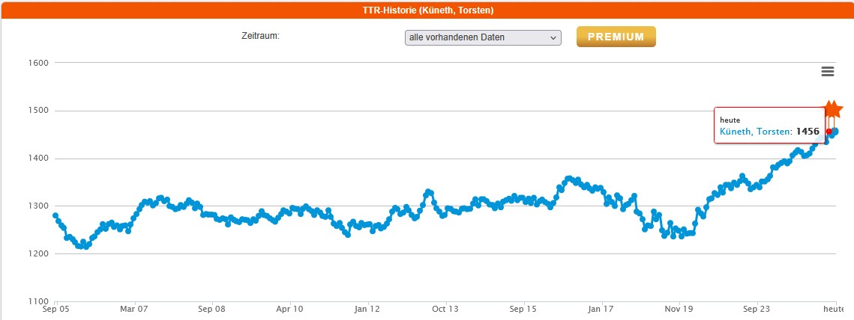This screenshot has height=320, width=854.
Task: Click the gold PREMIUM button
Action: pyautogui.click(x=616, y=37)
